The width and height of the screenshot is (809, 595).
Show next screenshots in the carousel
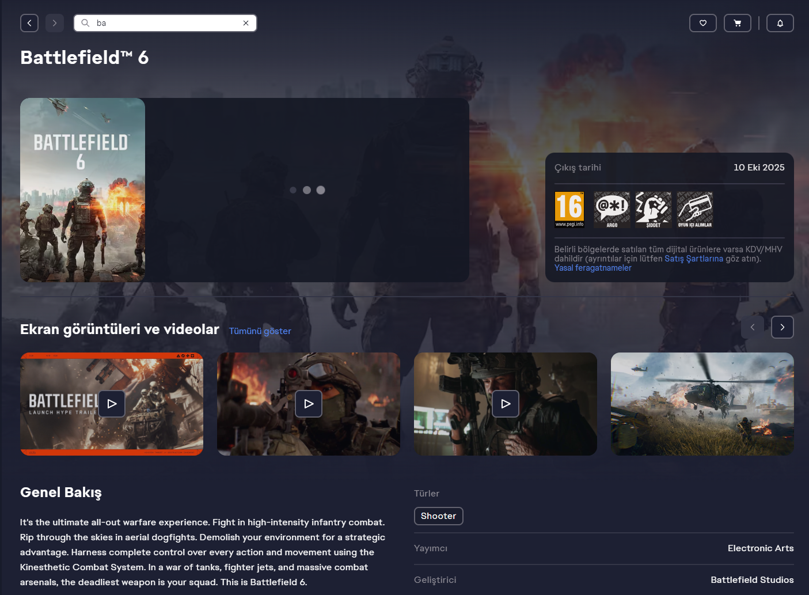click(783, 327)
